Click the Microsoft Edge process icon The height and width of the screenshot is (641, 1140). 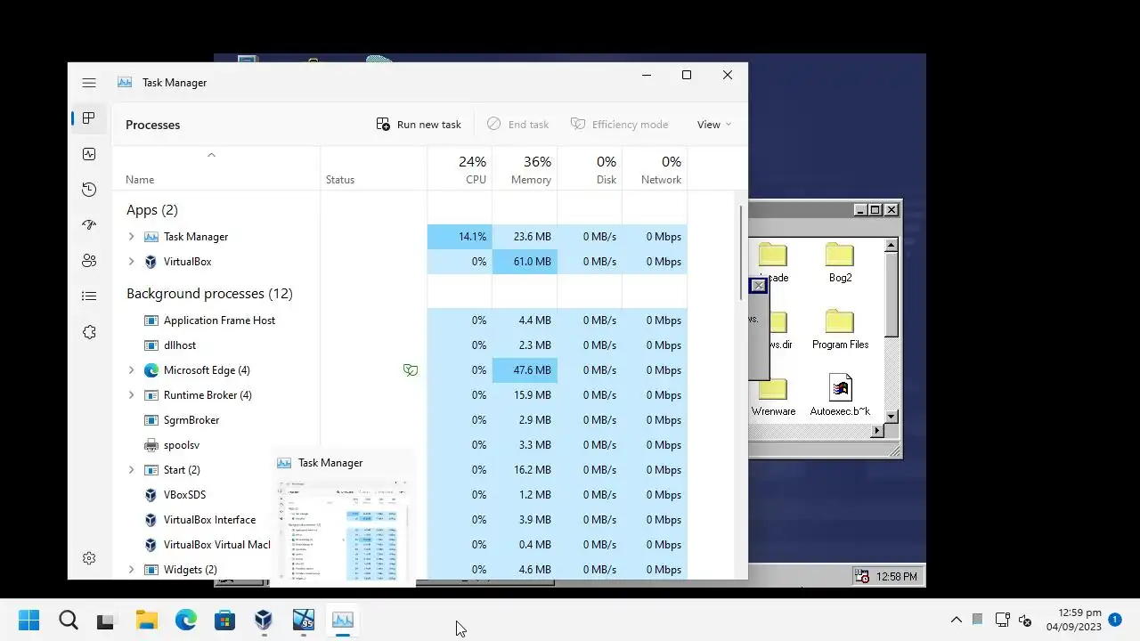pyautogui.click(x=151, y=370)
